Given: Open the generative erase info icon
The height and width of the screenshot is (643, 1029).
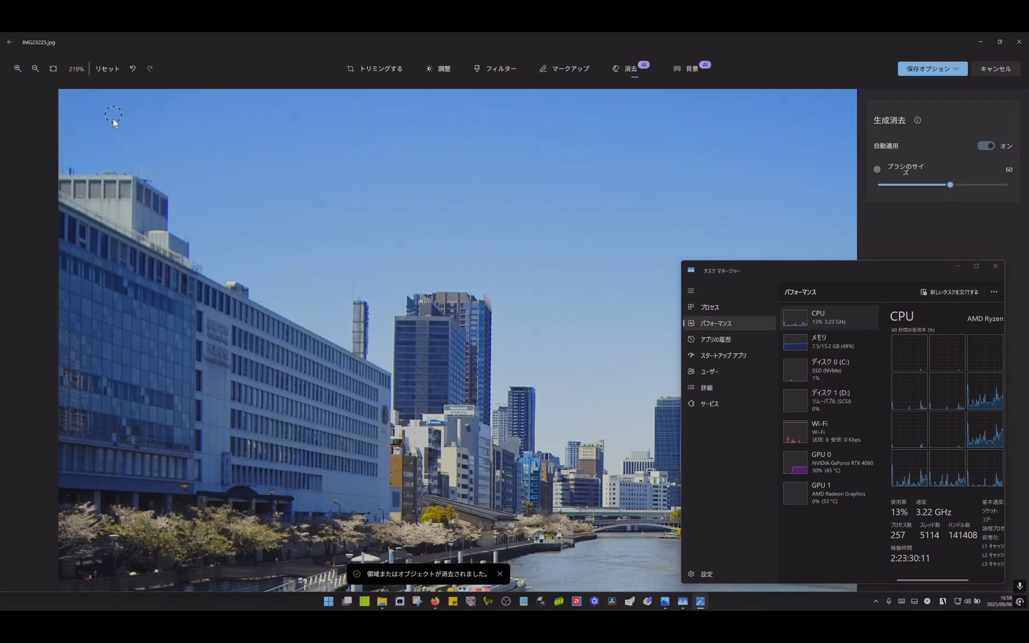Looking at the screenshot, I should tap(918, 120).
